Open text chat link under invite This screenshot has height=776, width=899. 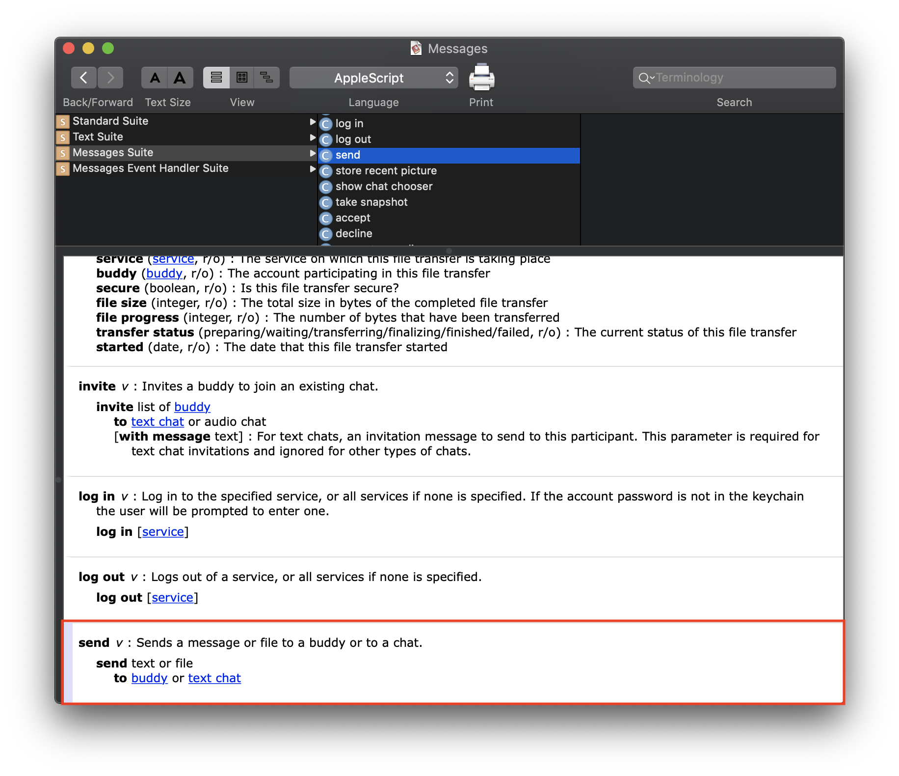tap(158, 422)
